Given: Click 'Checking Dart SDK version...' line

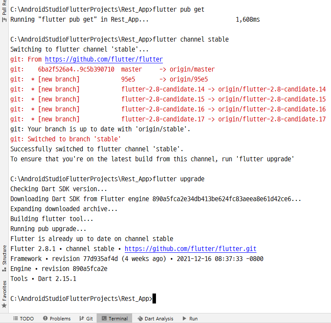Looking at the screenshot, I should coord(58,189).
